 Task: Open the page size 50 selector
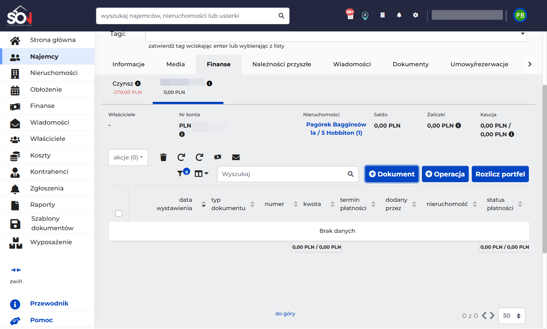pyautogui.click(x=512, y=316)
